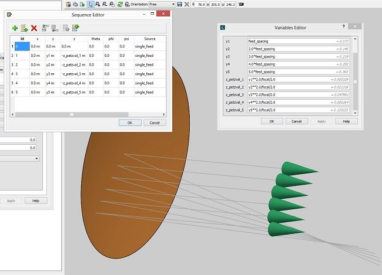Click the insert row icon beside green plus
Image resolution: width=382 pixels, height=275 pixels.
point(24,28)
